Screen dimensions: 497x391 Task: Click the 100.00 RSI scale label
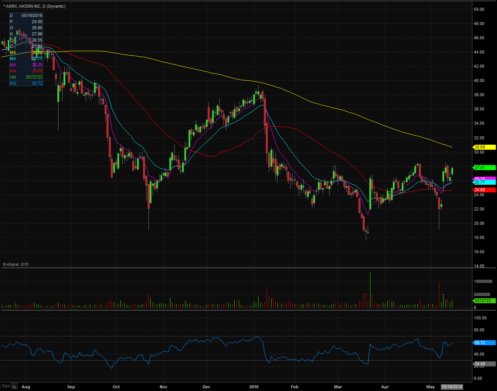coord(480,318)
